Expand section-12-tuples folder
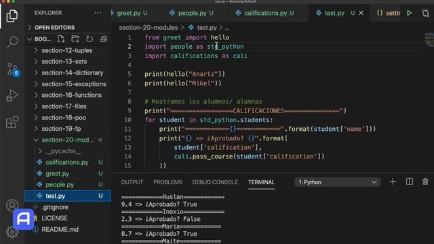The image size is (434, 244). coord(68,50)
